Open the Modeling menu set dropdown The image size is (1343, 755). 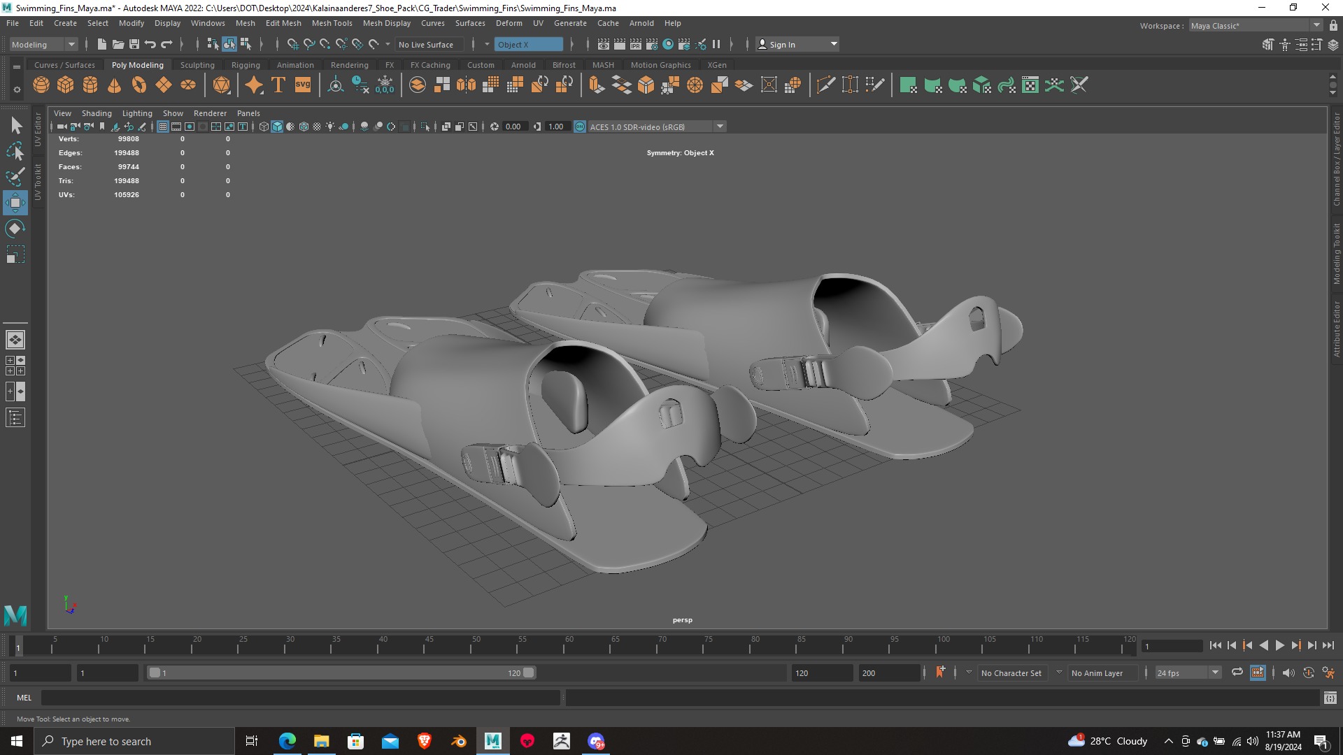point(43,44)
